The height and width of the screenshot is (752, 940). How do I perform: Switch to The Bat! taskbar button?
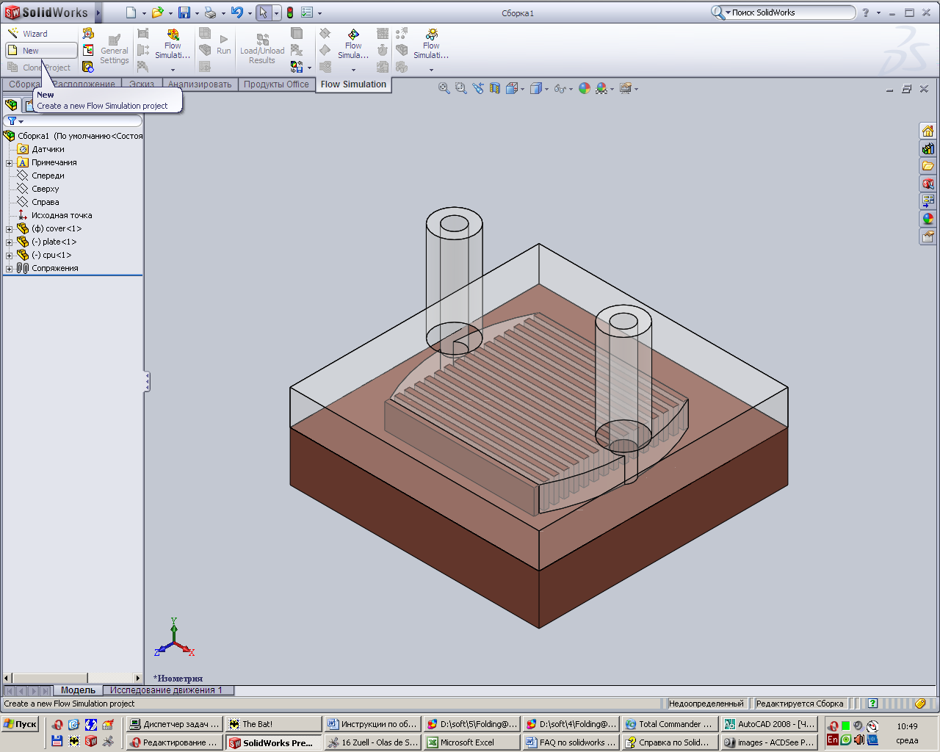tap(273, 724)
